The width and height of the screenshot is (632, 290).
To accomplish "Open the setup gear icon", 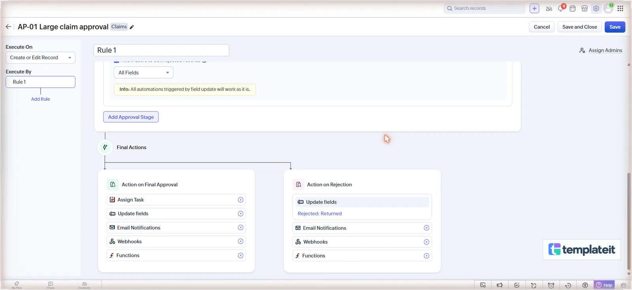I will click(596, 8).
